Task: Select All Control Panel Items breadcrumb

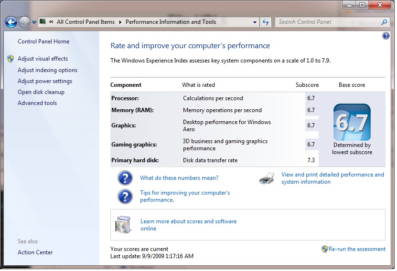Action: pyautogui.click(x=86, y=22)
